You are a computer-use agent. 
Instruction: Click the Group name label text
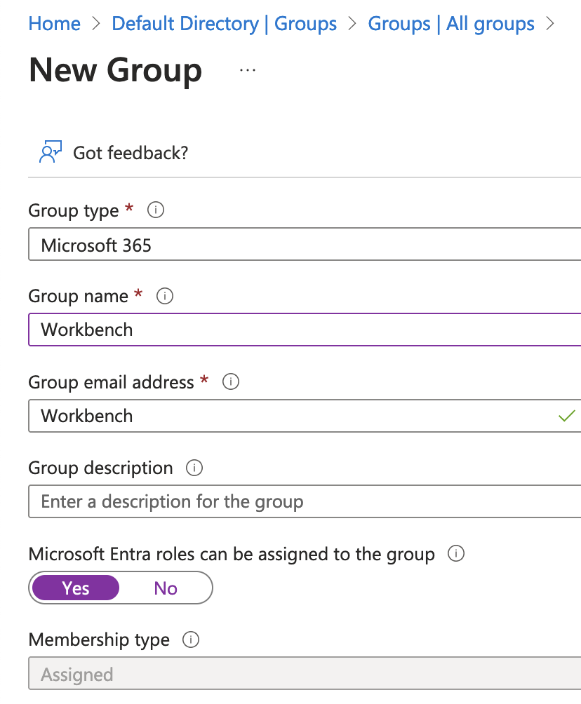(x=78, y=297)
